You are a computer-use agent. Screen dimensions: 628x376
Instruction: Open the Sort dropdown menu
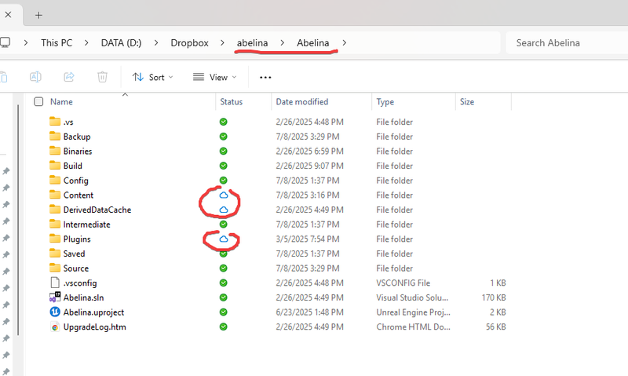(152, 77)
